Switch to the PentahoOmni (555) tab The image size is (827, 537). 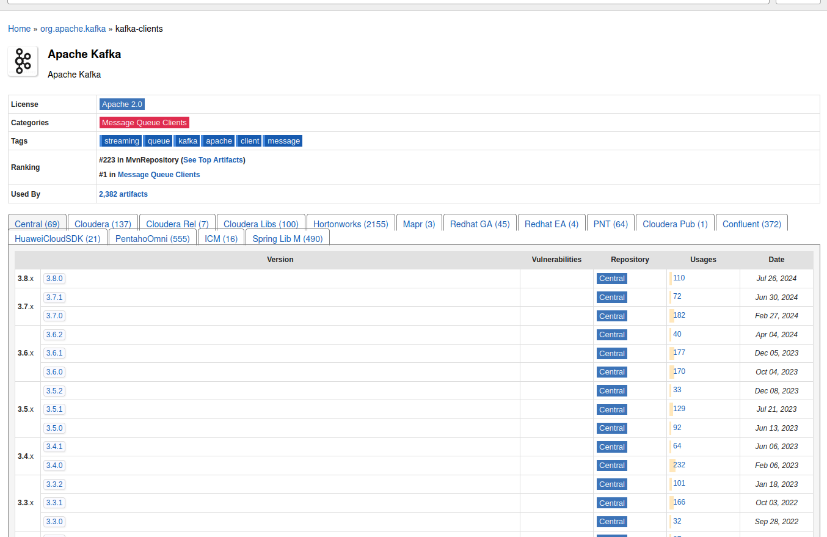click(x=153, y=238)
